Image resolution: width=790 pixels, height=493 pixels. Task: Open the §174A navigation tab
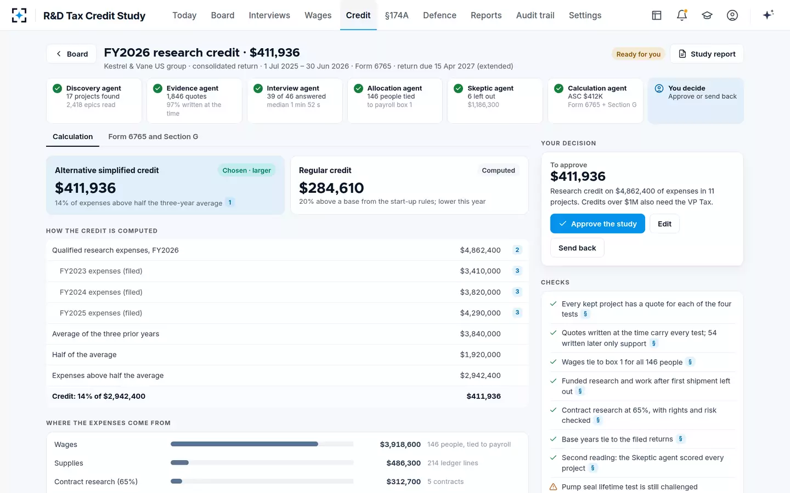pyautogui.click(x=397, y=15)
